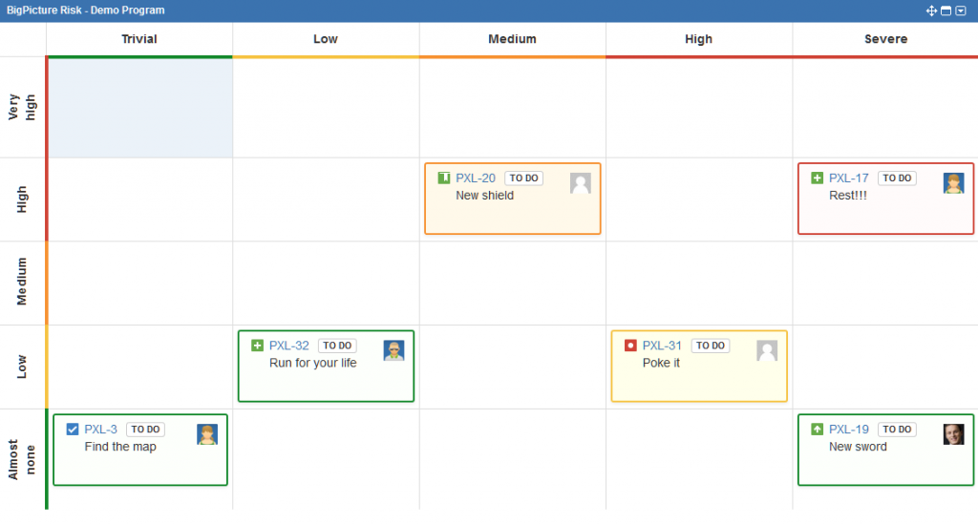Click the highlighted Very high / Trivial cell

tap(140, 107)
